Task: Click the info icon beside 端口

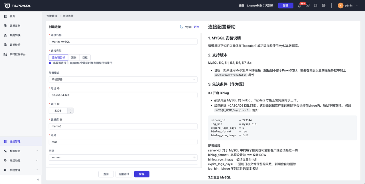Action: [x=58, y=104]
